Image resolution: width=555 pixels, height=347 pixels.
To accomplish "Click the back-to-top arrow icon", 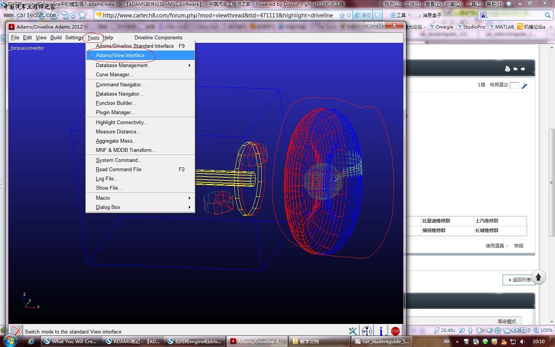I will click(538, 277).
